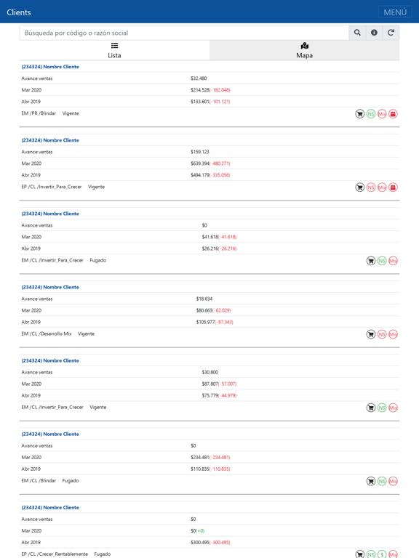Click the EP /CL /Crecer_Rentablemente segment text
The image size is (419, 558).
click(x=55, y=554)
